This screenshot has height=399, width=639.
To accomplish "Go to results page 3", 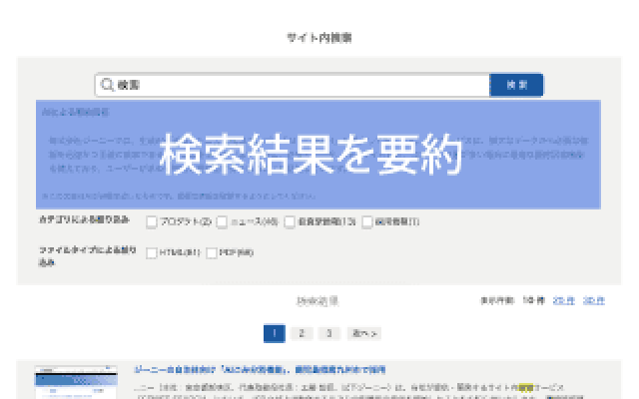I will pyautogui.click(x=329, y=333).
